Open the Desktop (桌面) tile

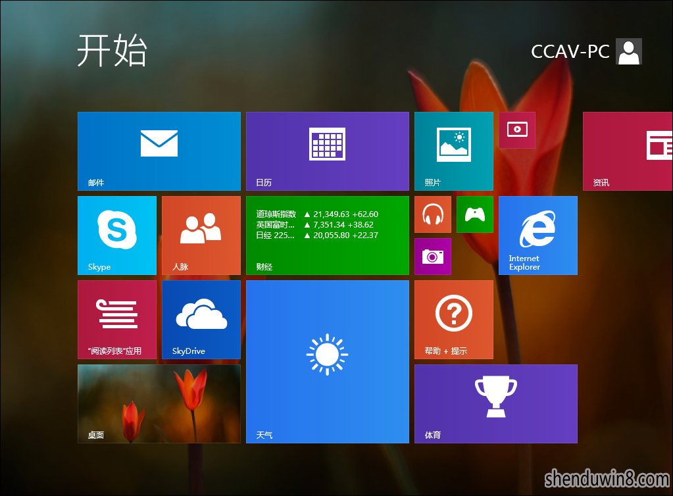coord(159,404)
